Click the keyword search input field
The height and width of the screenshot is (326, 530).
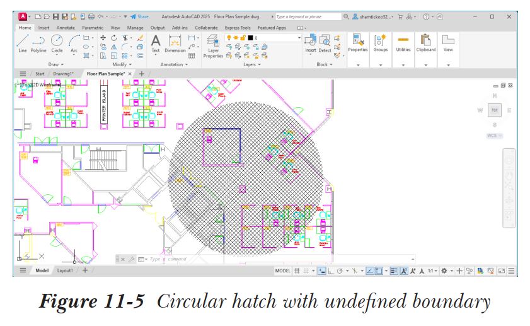pyautogui.click(x=308, y=16)
